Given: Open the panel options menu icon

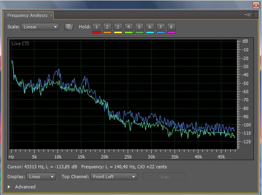Looking at the screenshot, I should (248, 14).
